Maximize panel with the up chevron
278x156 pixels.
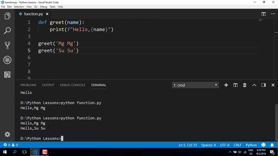[x=254, y=85]
